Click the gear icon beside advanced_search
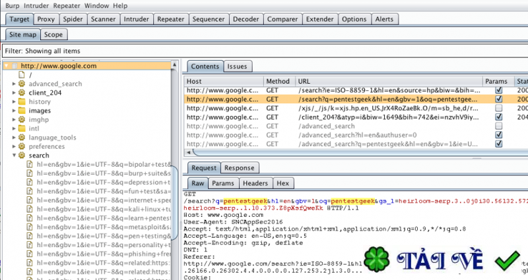The image size is (528, 280). (x=22, y=84)
